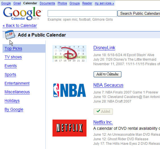Open the NBA logo thumbnail
The height and width of the screenshot is (149, 160).
(x=70, y=90)
